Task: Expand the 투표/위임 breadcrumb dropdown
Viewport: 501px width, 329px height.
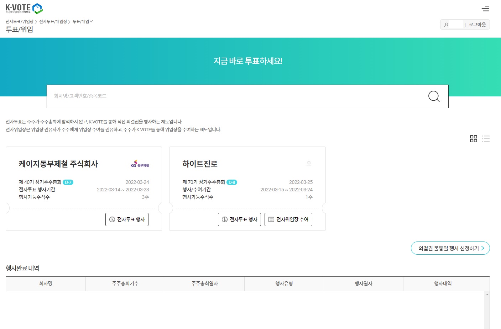Action: pyautogui.click(x=83, y=22)
